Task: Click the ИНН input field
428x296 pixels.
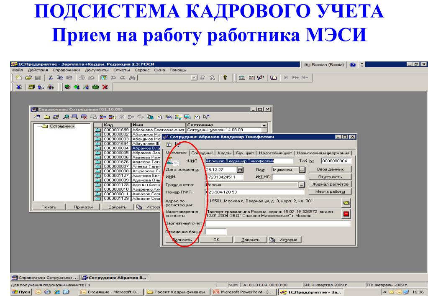Action: [x=224, y=177]
